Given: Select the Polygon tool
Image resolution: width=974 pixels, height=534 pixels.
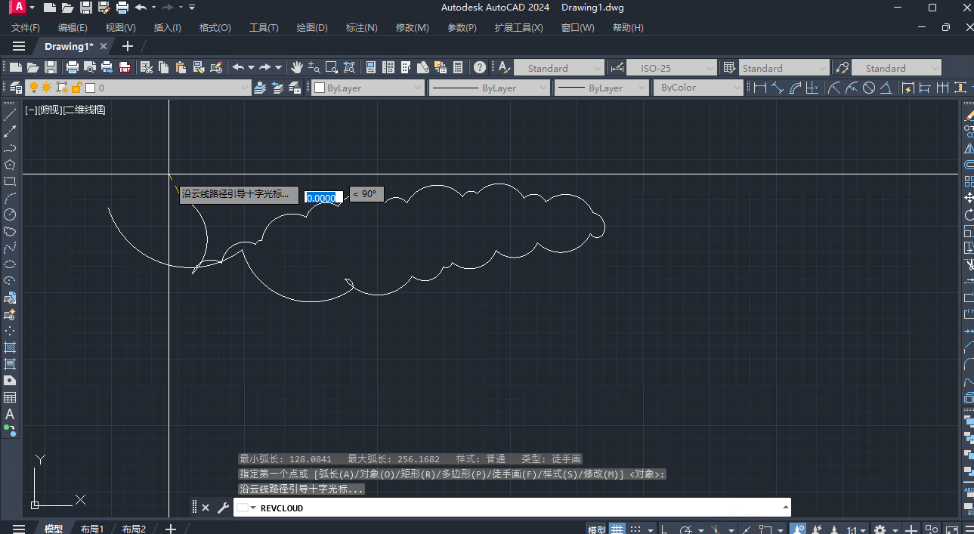Looking at the screenshot, I should [x=10, y=165].
